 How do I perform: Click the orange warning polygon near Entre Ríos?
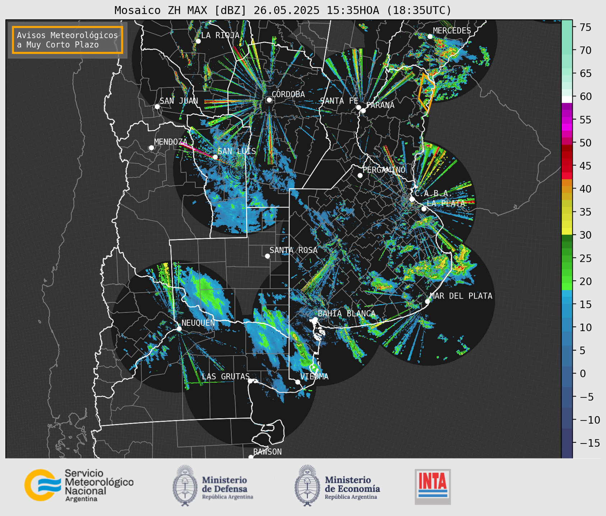(x=427, y=93)
